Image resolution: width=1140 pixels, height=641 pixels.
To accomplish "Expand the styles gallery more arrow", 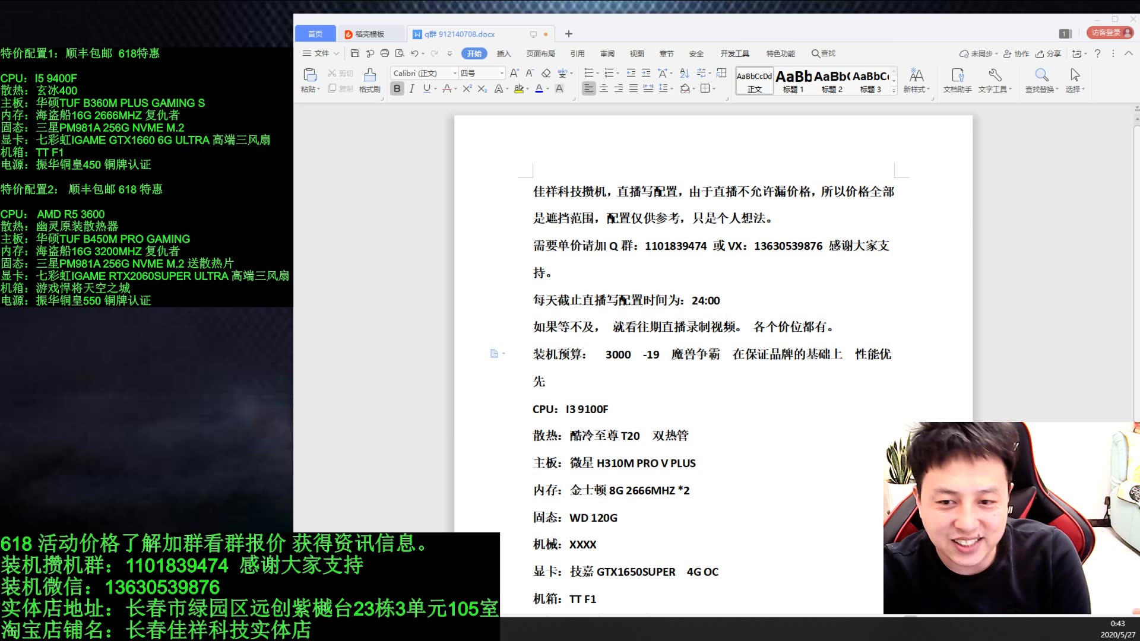I will click(894, 90).
